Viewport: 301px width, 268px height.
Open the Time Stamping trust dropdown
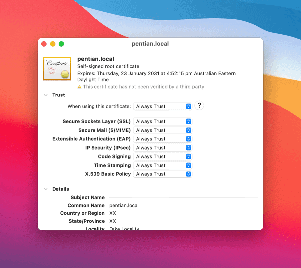(x=163, y=165)
